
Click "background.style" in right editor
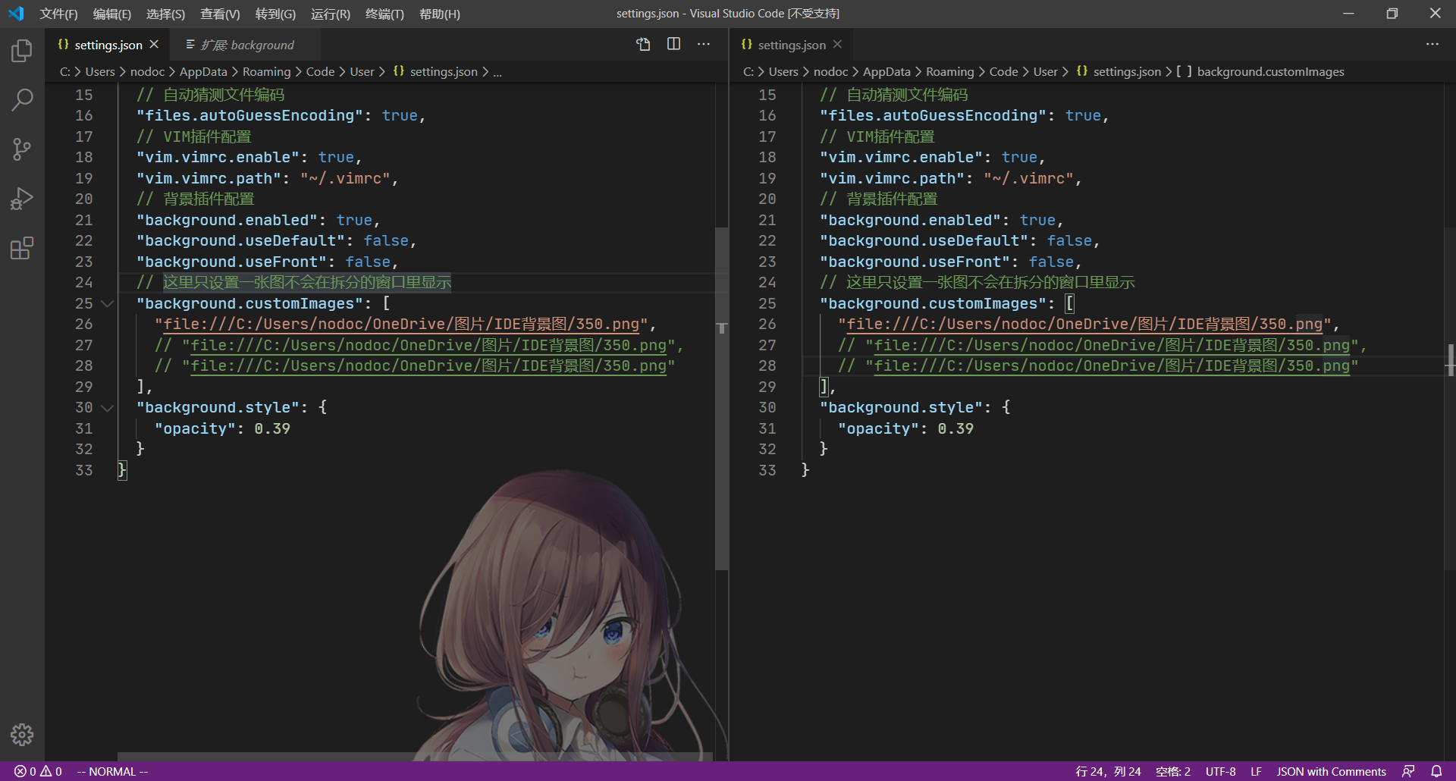click(901, 407)
